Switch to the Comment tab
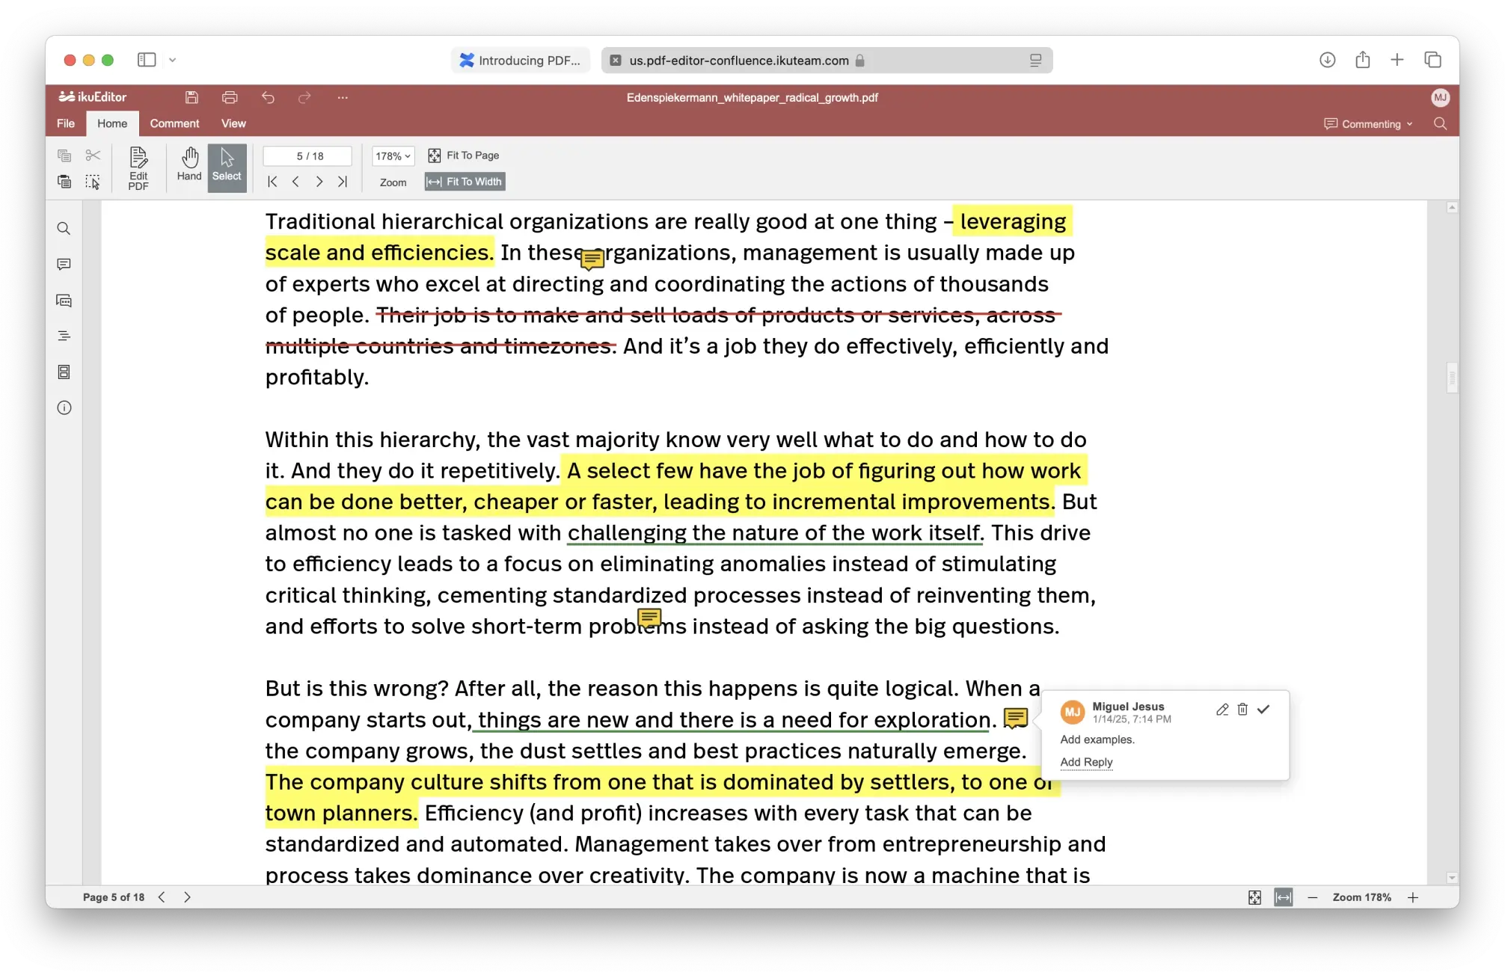 click(174, 123)
